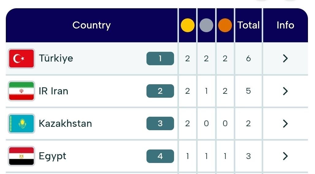The width and height of the screenshot is (315, 174).
Task: Open the Türkiye country link
Action: pyautogui.click(x=56, y=58)
